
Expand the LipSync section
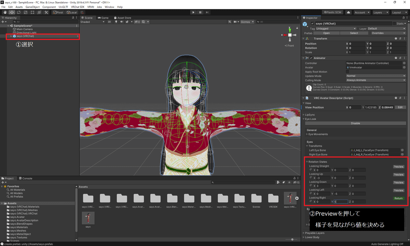pos(304,115)
